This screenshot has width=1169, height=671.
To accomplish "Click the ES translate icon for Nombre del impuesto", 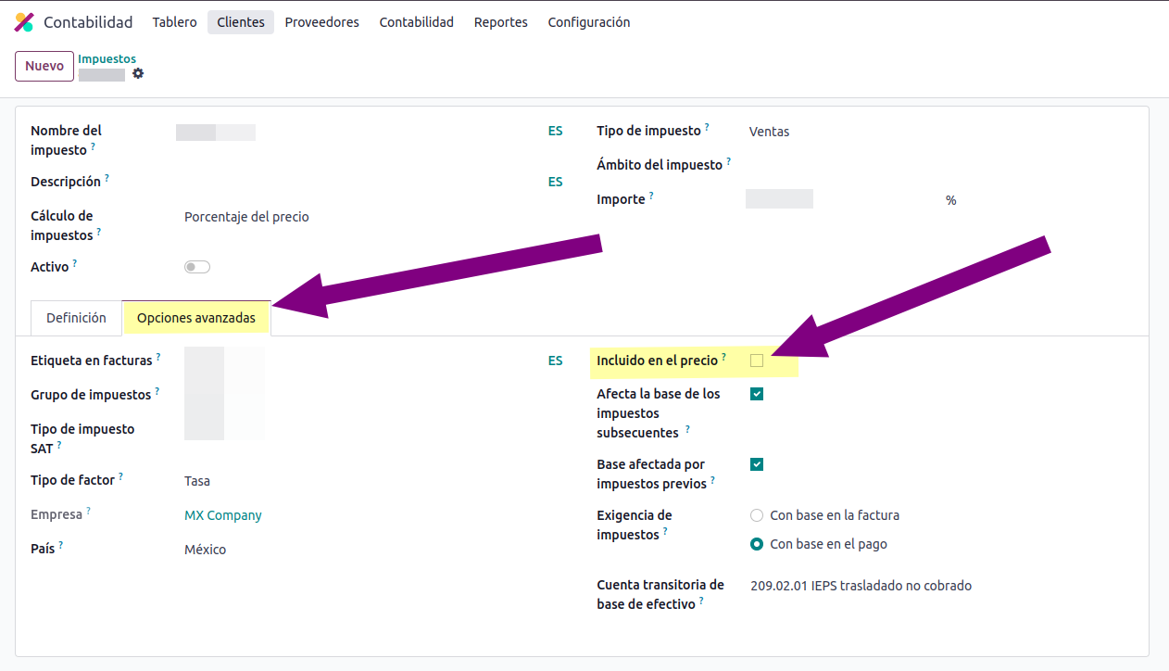I will click(555, 132).
